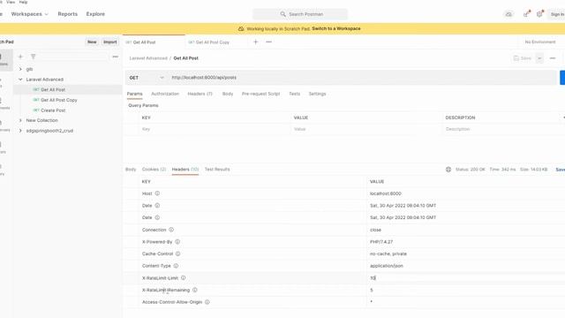Open Pre-request Script tab
The image size is (565, 318).
pyautogui.click(x=261, y=94)
